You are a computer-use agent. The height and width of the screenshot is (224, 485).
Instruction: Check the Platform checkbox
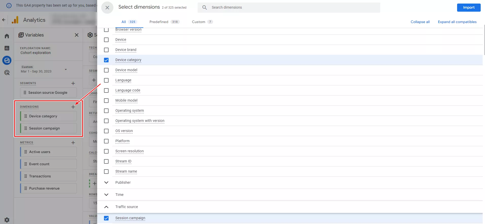[106, 141]
